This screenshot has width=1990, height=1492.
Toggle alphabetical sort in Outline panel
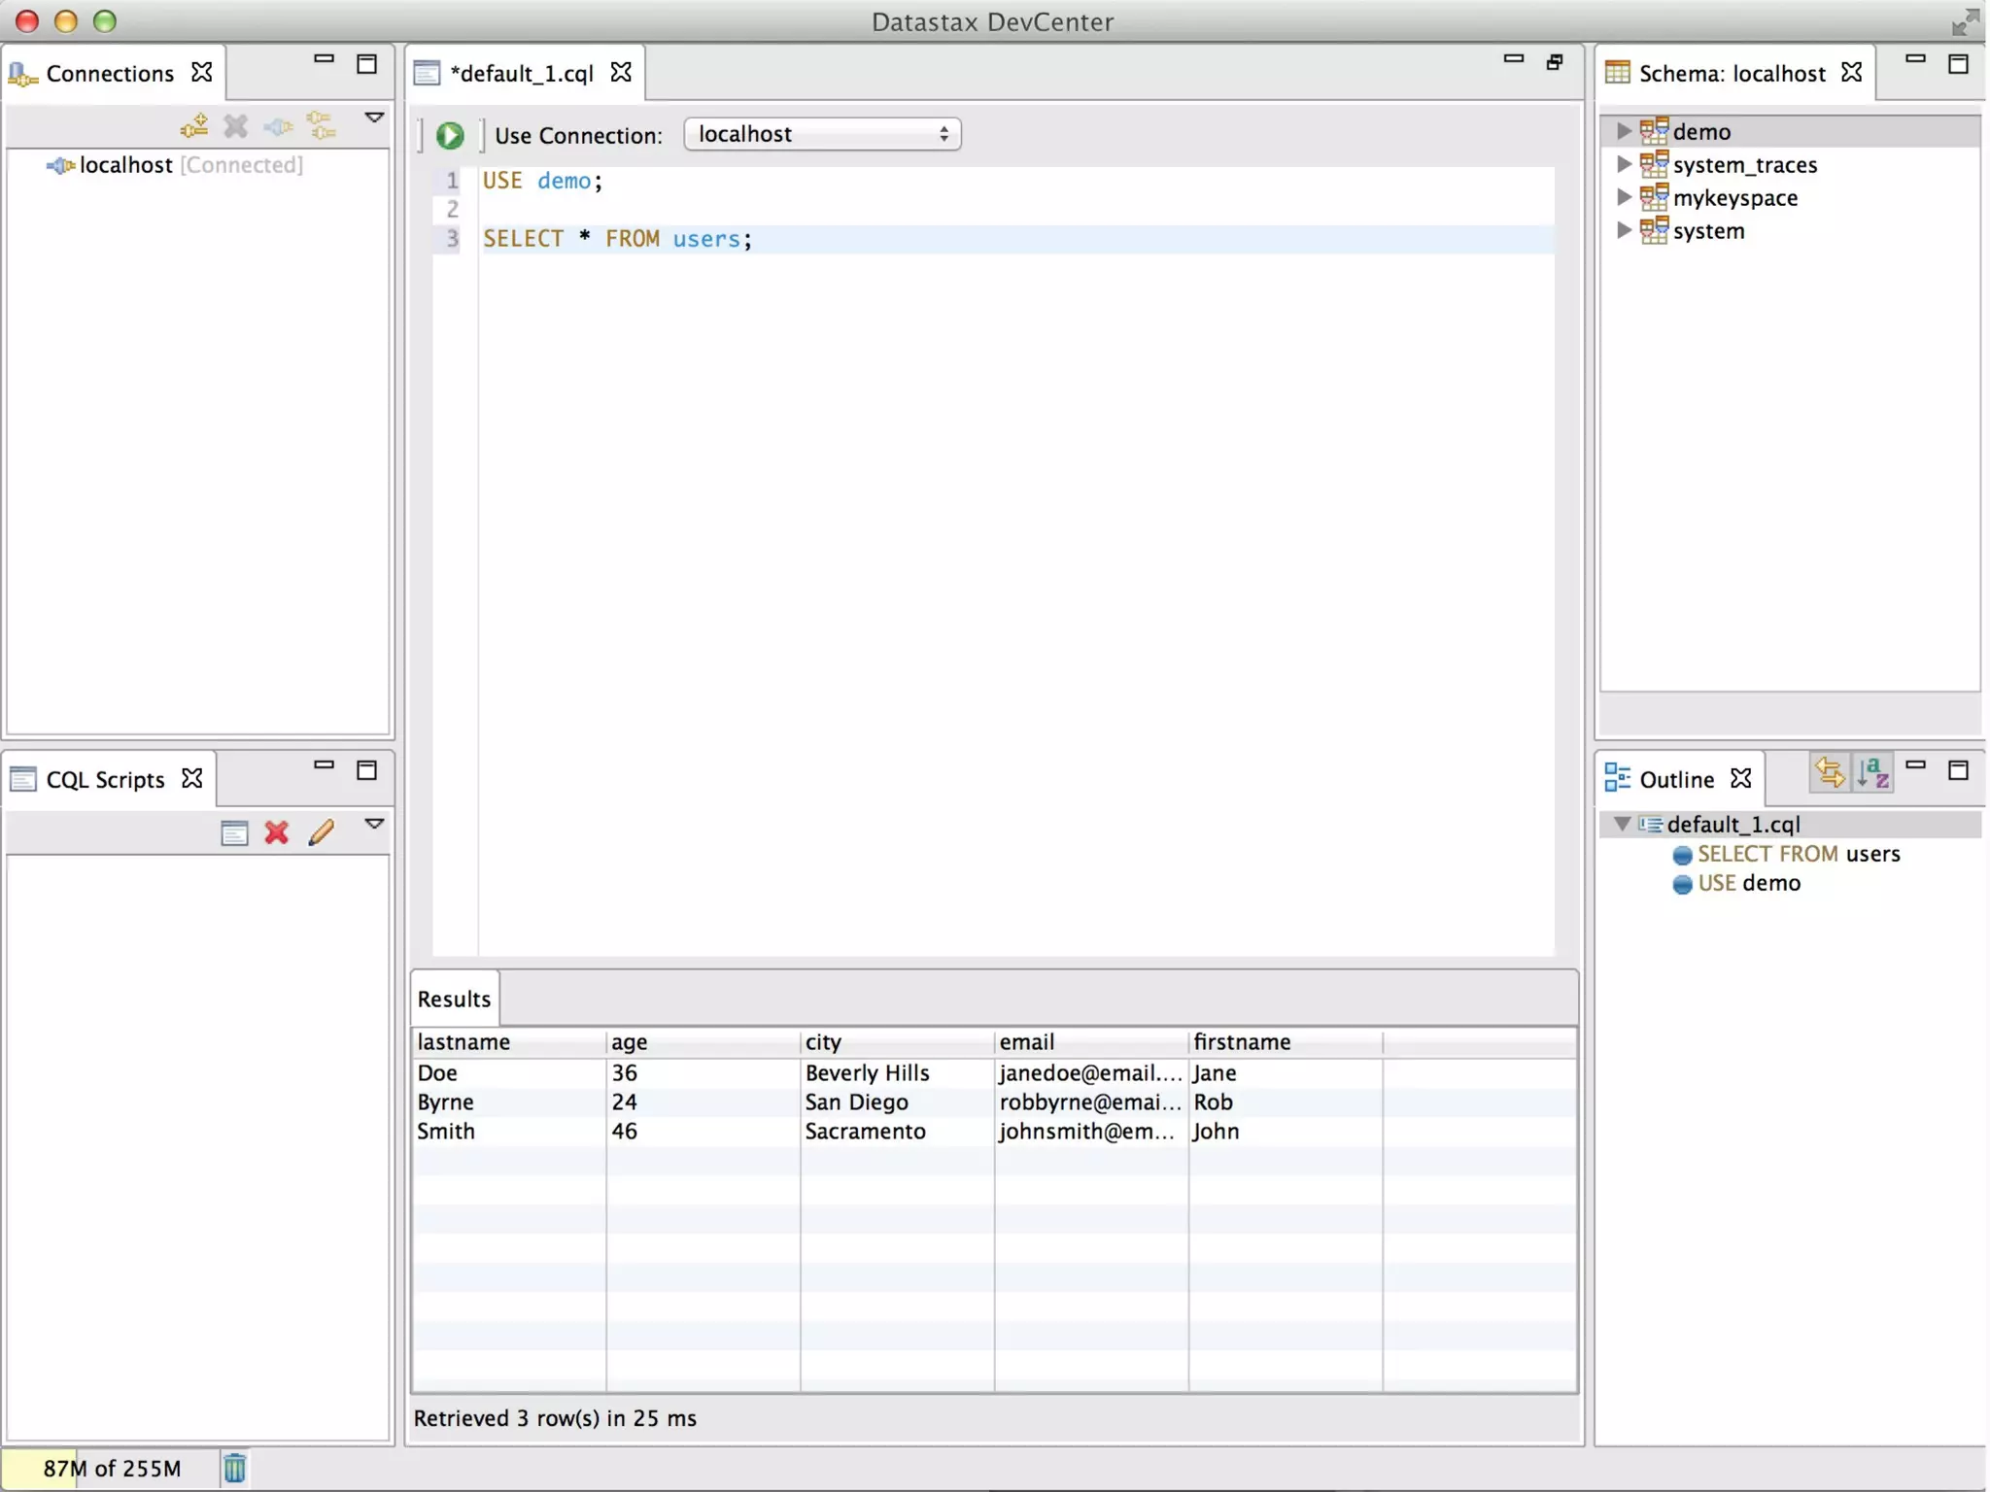(x=1872, y=774)
